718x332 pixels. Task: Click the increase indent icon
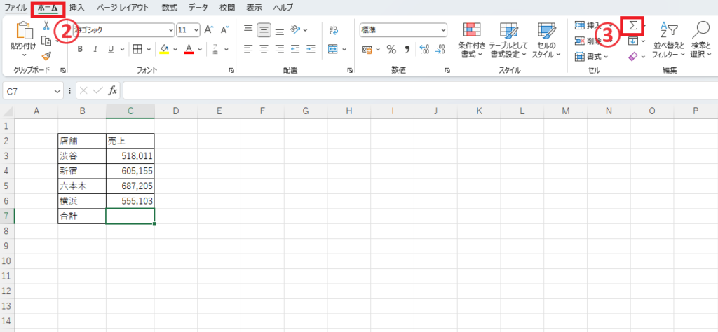311,49
